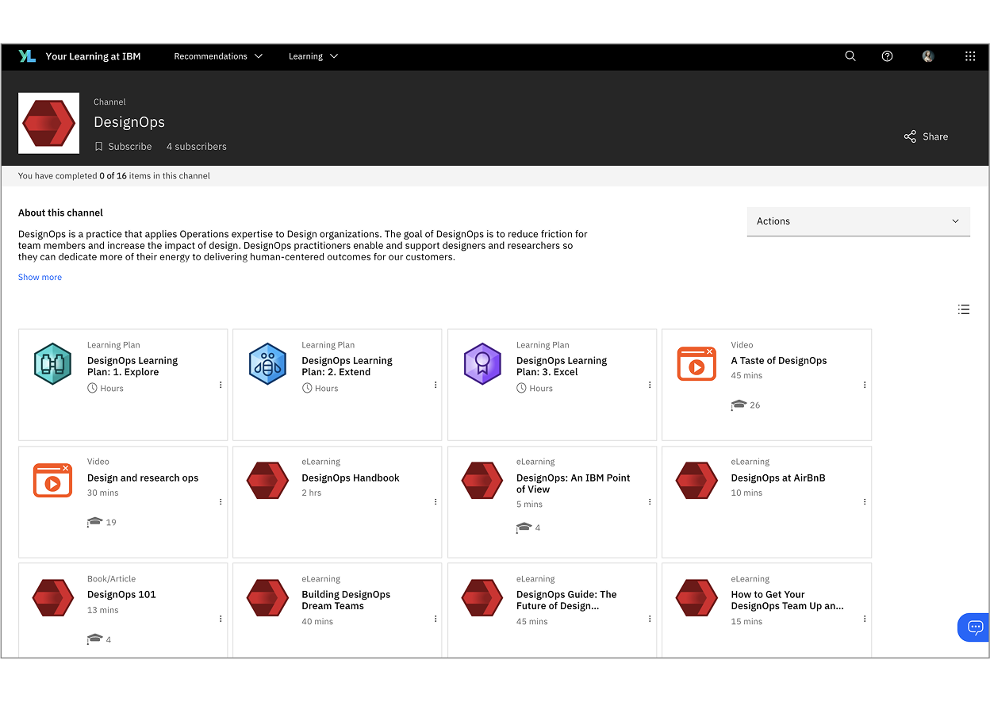990x702 pixels.
Task: Open the Learning menu in the header
Action: (x=313, y=56)
